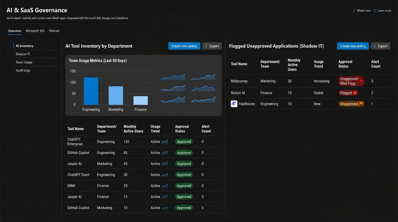Open Shadow IT in the sidebar
The image size is (398, 222).
pos(22,54)
